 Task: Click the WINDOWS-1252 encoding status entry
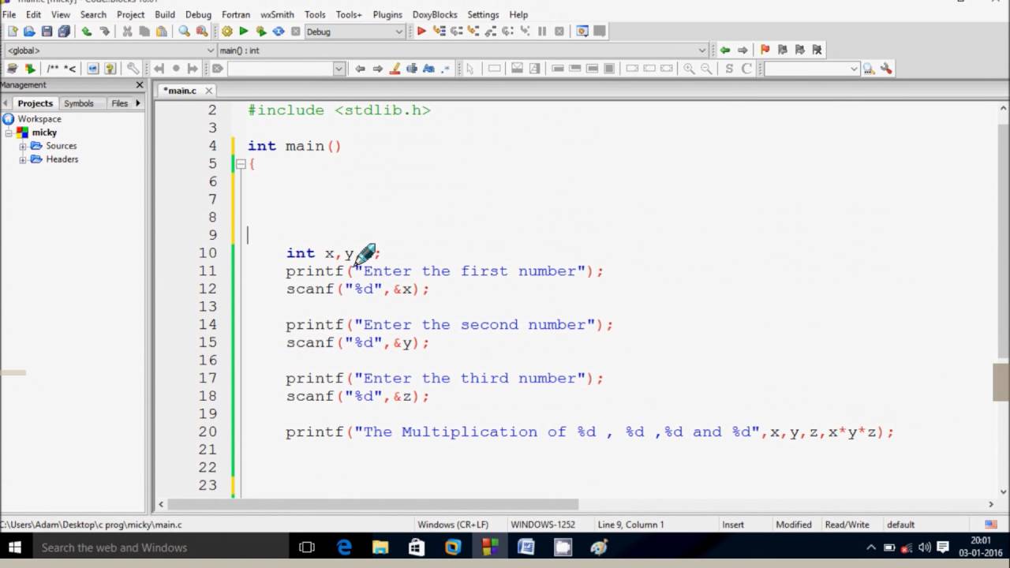[543, 525]
